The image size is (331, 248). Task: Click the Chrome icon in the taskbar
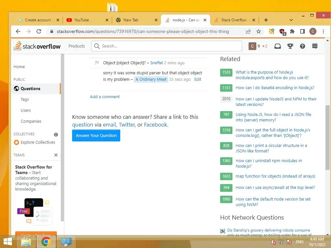tap(46, 242)
